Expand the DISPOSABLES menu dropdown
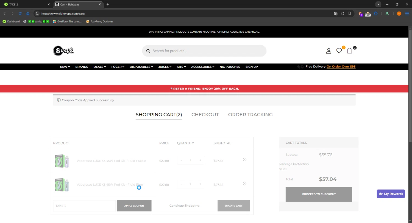Screen dimensions: 412x223 pyautogui.click(x=141, y=67)
